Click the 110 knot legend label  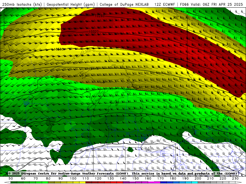[x=85, y=178]
